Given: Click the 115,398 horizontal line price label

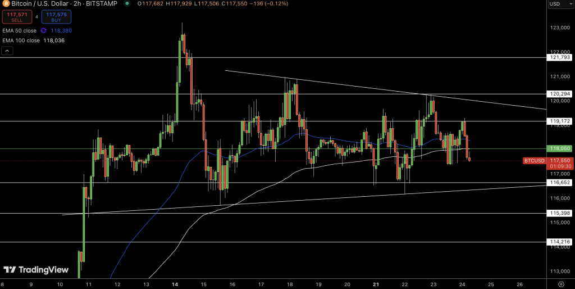Looking at the screenshot, I should coord(559,213).
